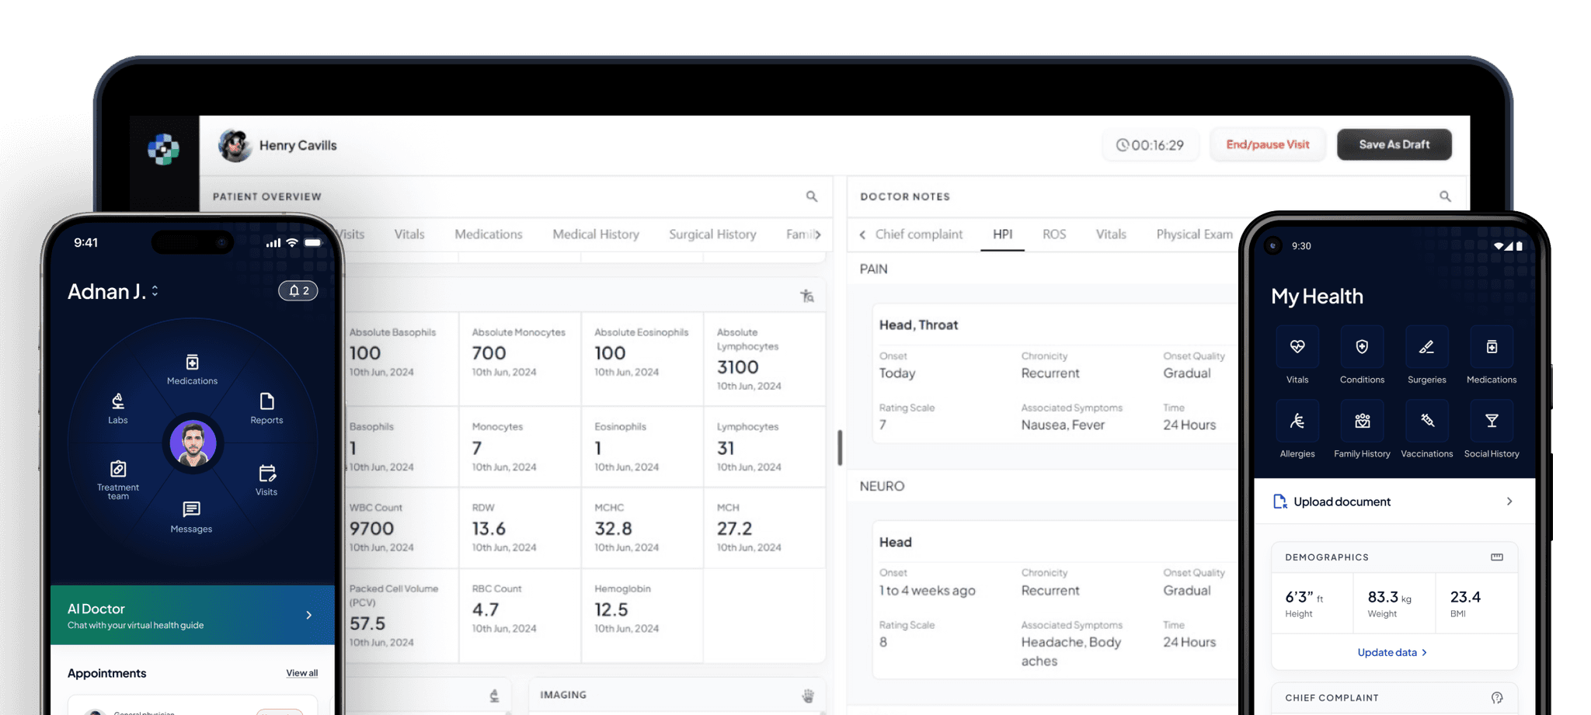Click the Doctor Notes search icon

1444,196
